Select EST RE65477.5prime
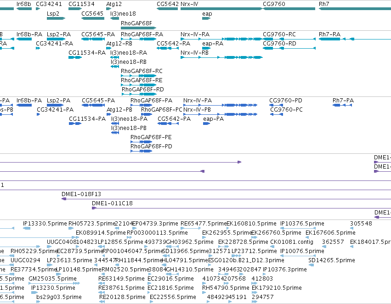391x304 pixels. [x=204, y=224]
